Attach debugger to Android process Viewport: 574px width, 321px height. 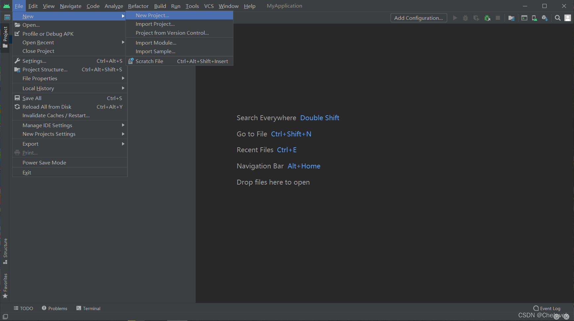(x=487, y=18)
